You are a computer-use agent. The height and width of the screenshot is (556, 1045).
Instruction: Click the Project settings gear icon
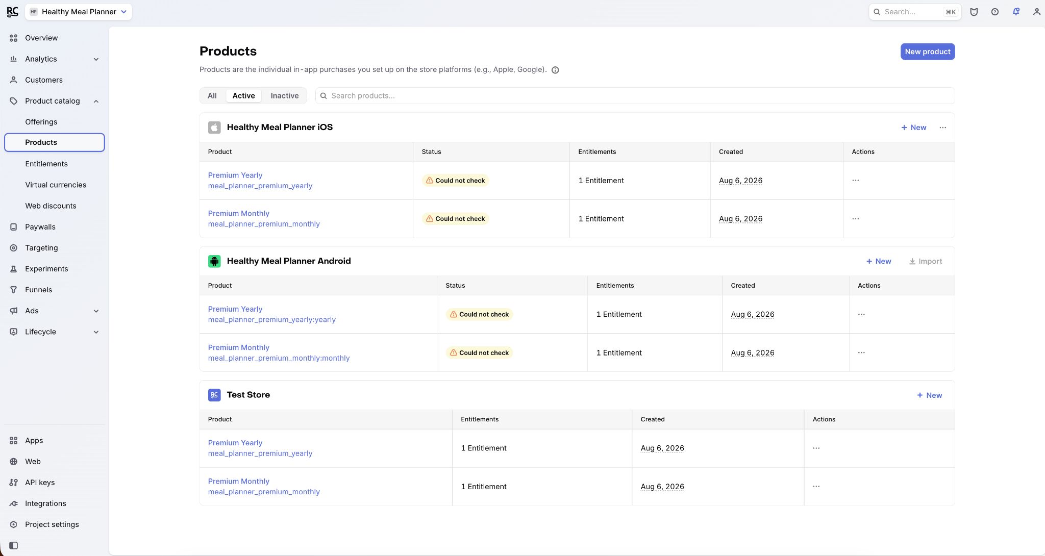coord(14,524)
